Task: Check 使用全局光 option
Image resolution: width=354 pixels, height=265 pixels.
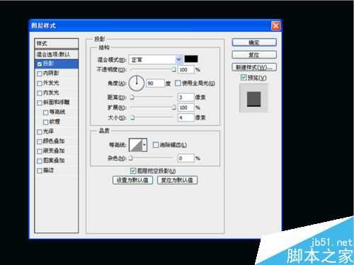Action: coord(178,83)
